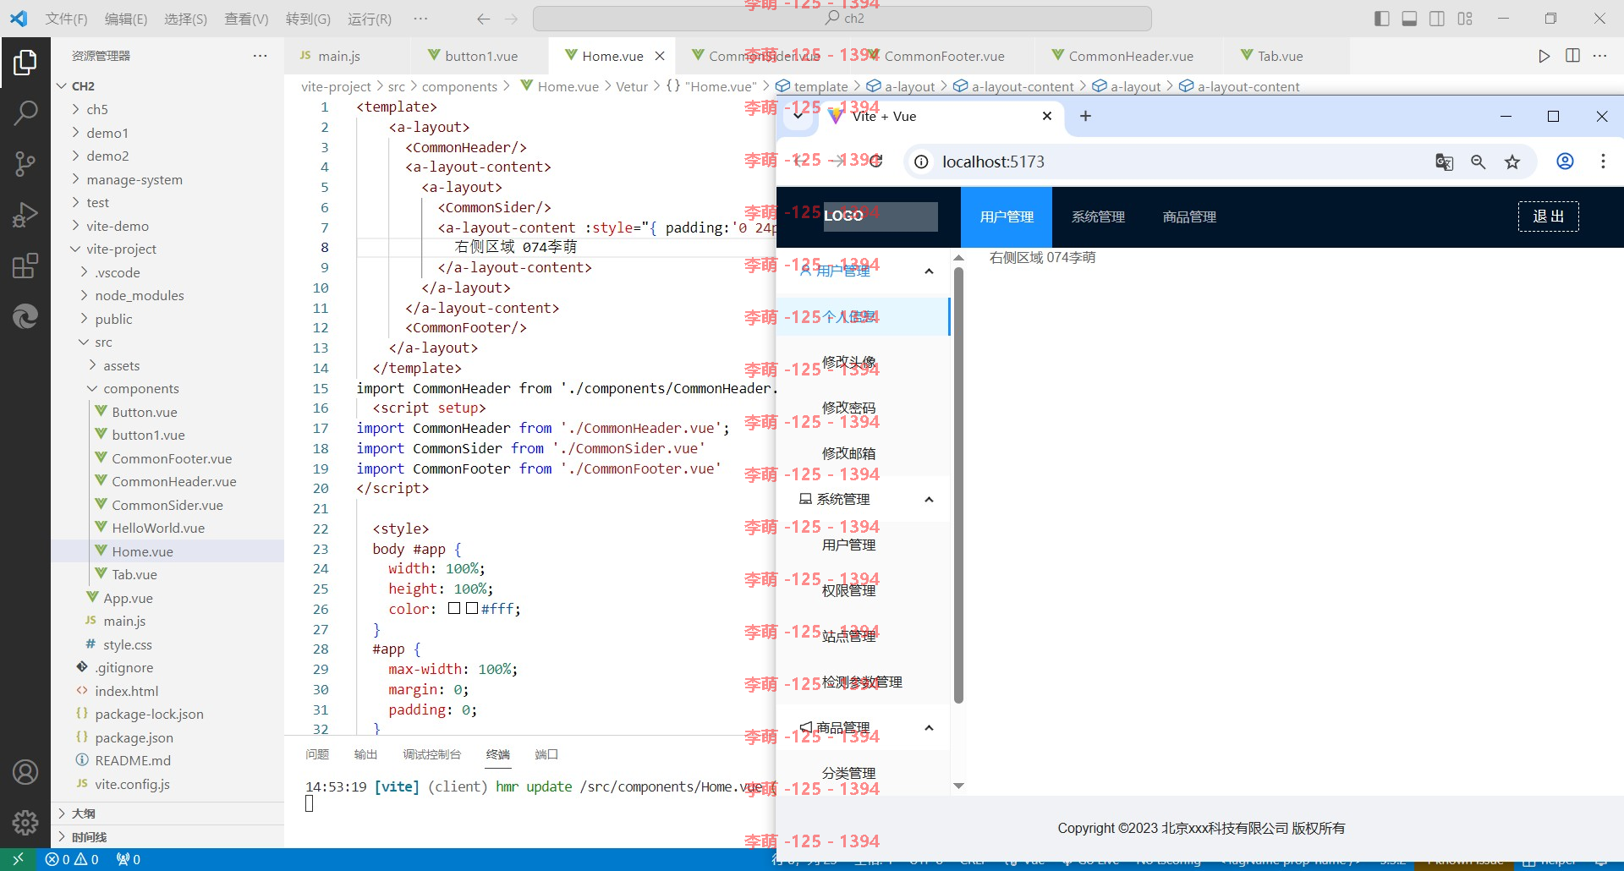Screen dimensions: 1624x871
Task: Go back with the navigation arrow in the title bar
Action: point(483,19)
